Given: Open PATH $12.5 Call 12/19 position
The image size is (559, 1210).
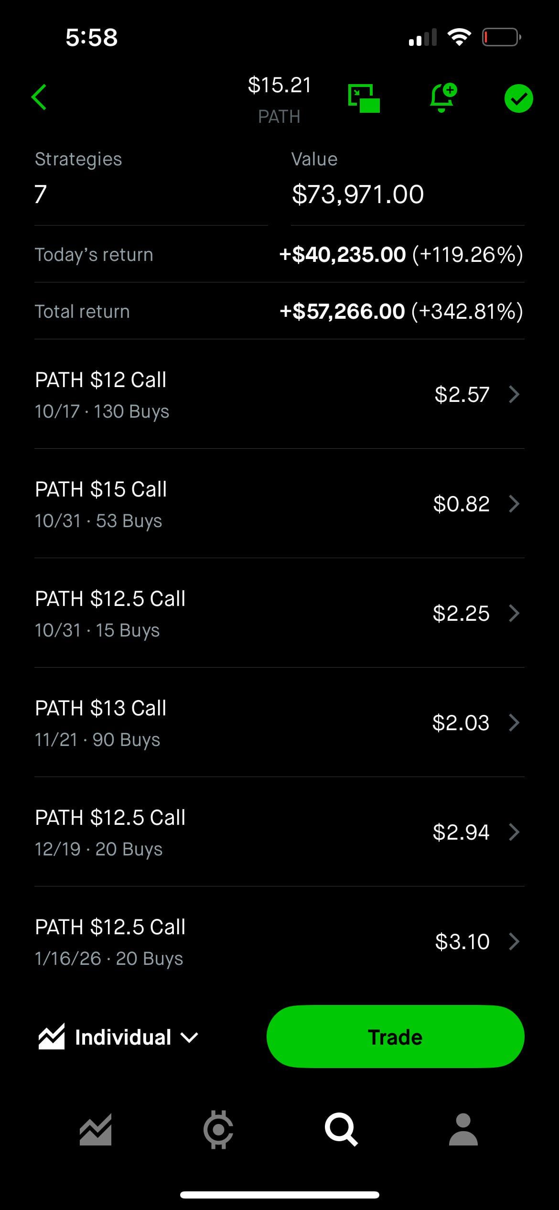Looking at the screenshot, I should (x=279, y=832).
